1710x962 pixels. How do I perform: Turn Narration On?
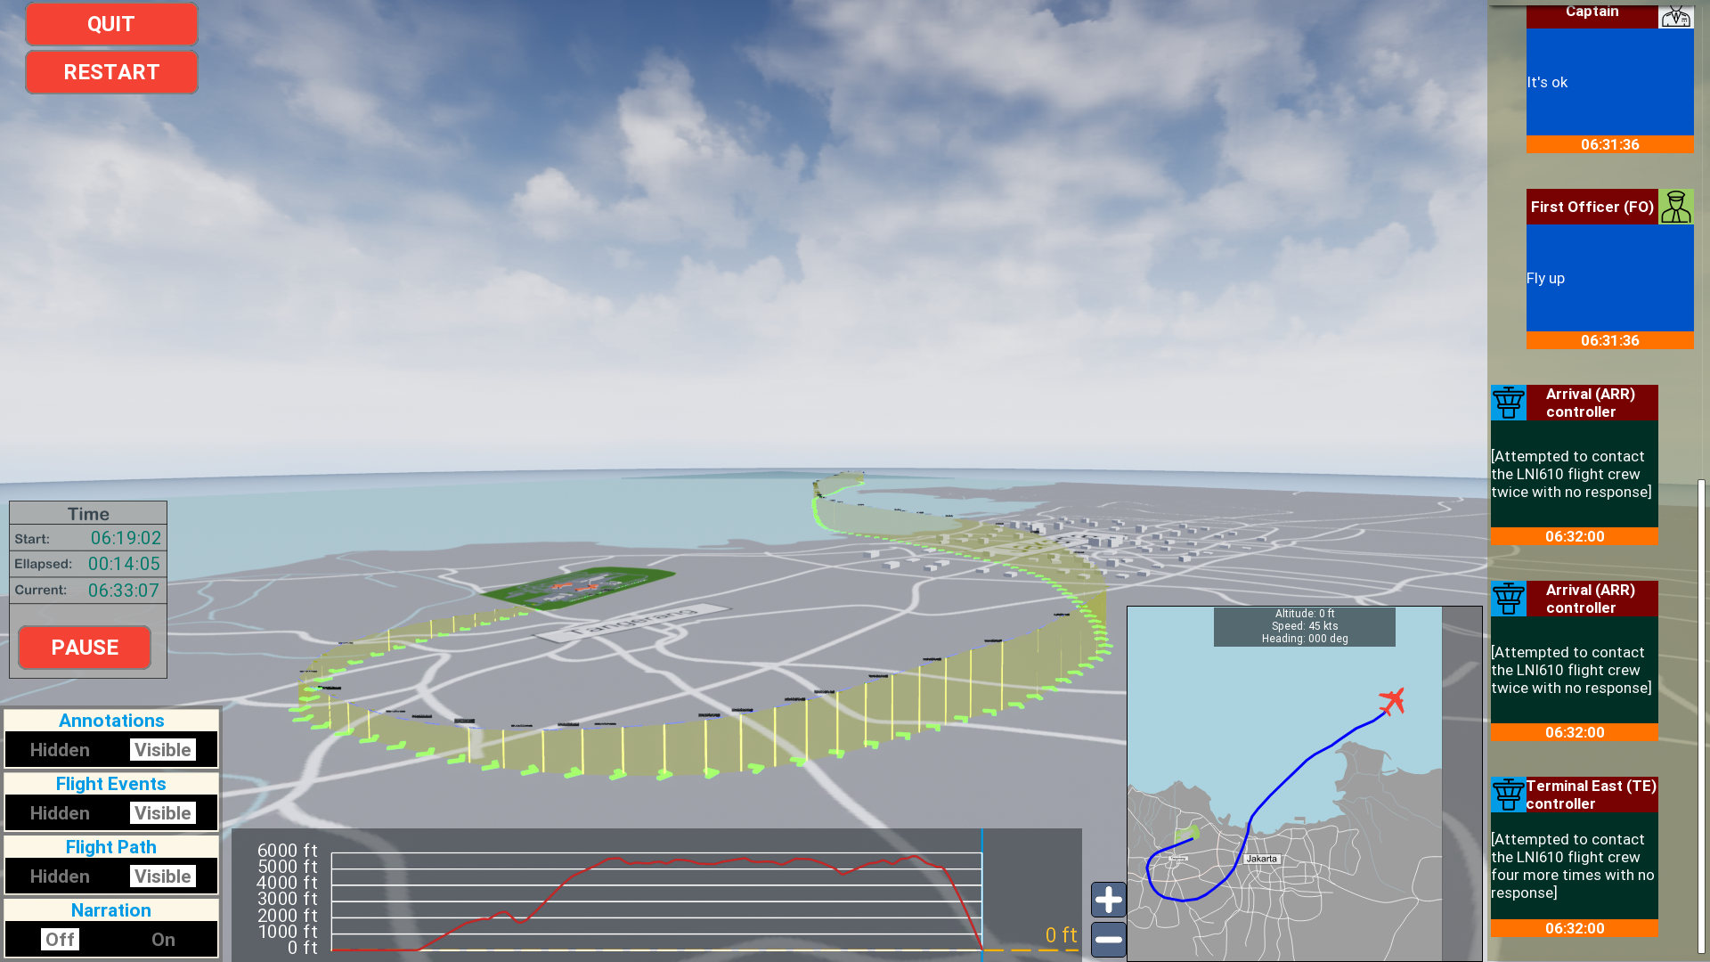coord(163,939)
